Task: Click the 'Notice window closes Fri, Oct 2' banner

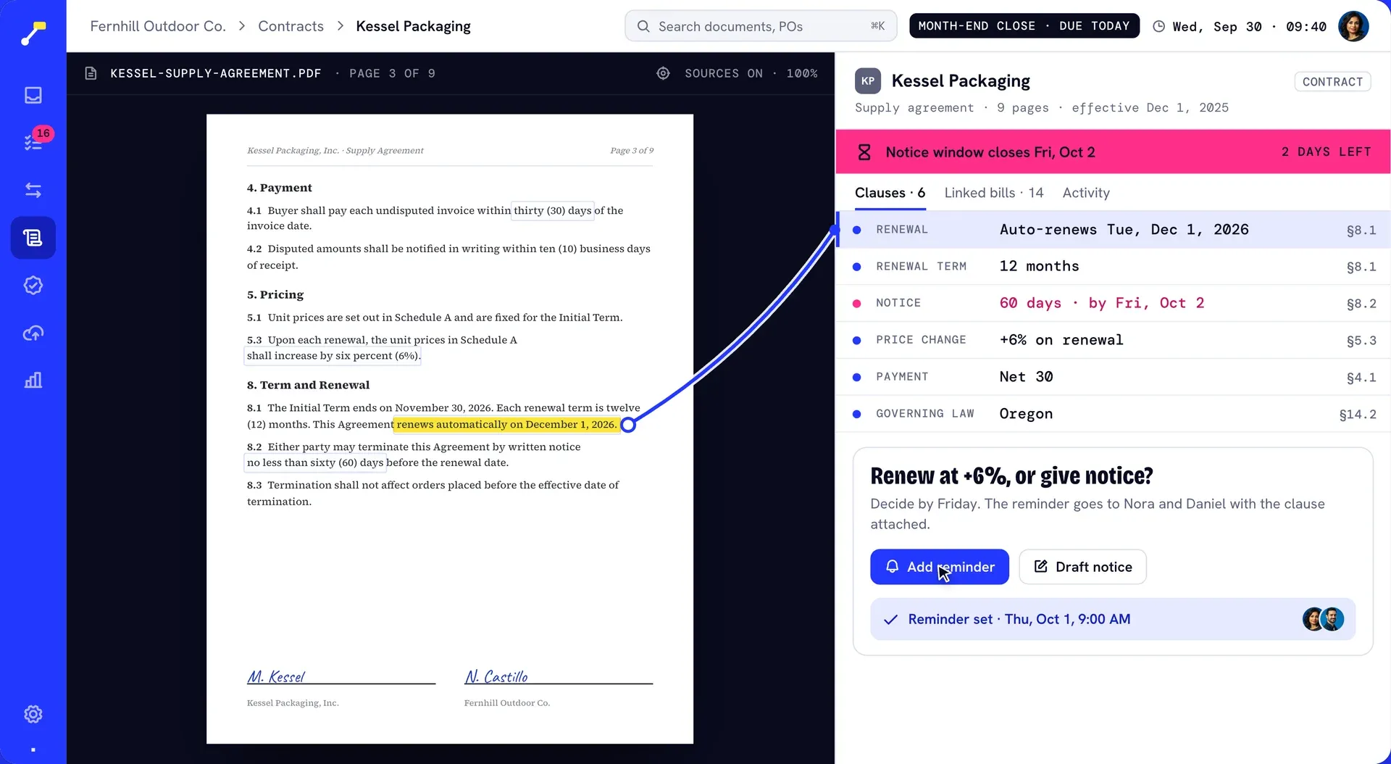Action: click(x=1114, y=151)
